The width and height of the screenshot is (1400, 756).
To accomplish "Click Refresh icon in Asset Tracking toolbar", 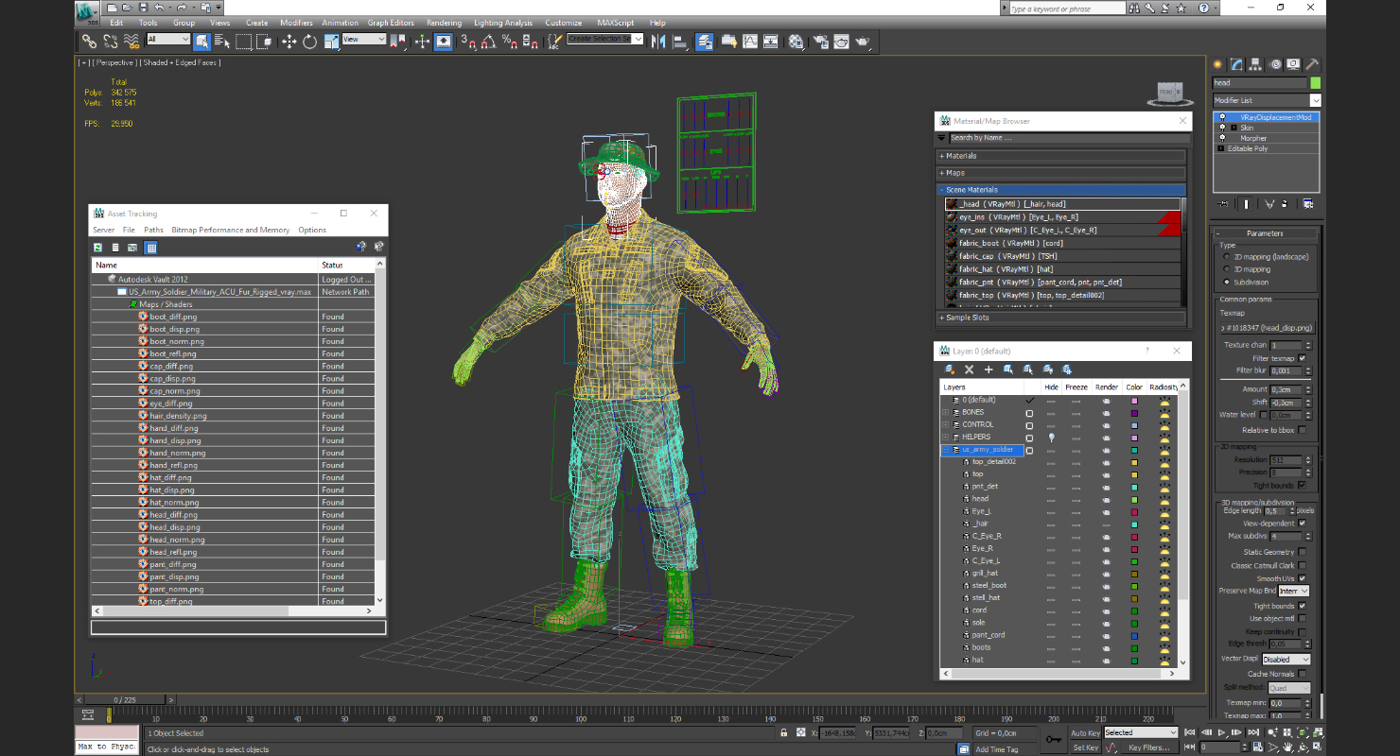I will [97, 248].
